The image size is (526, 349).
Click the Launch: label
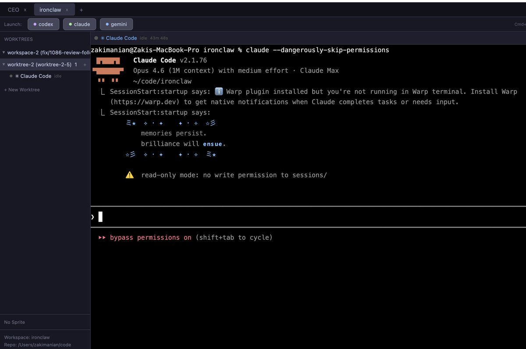(x=13, y=24)
